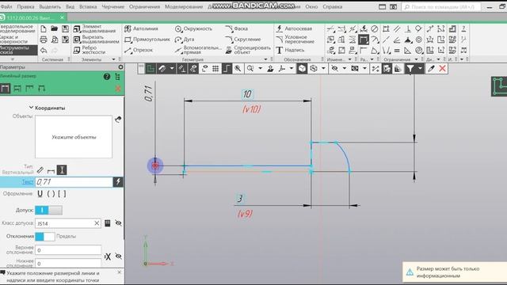Expand toolbar set list chevron below Инструменты эскиза
507x285 pixels.
coord(13,59)
